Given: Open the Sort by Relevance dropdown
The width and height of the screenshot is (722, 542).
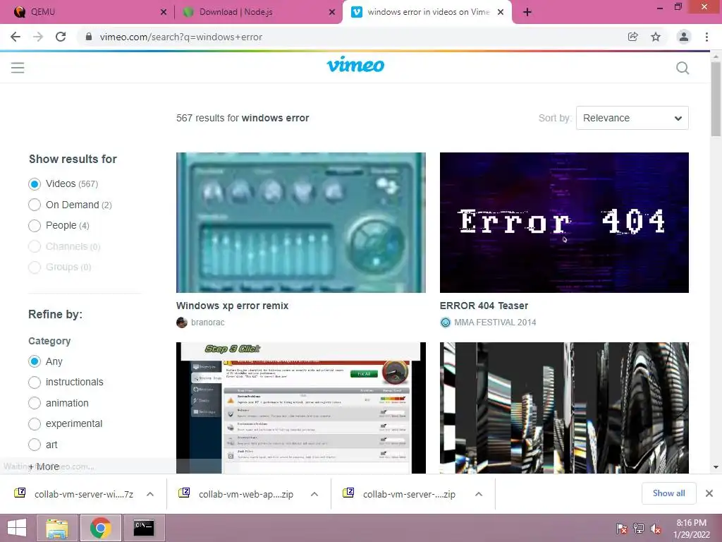Looking at the screenshot, I should 632,118.
